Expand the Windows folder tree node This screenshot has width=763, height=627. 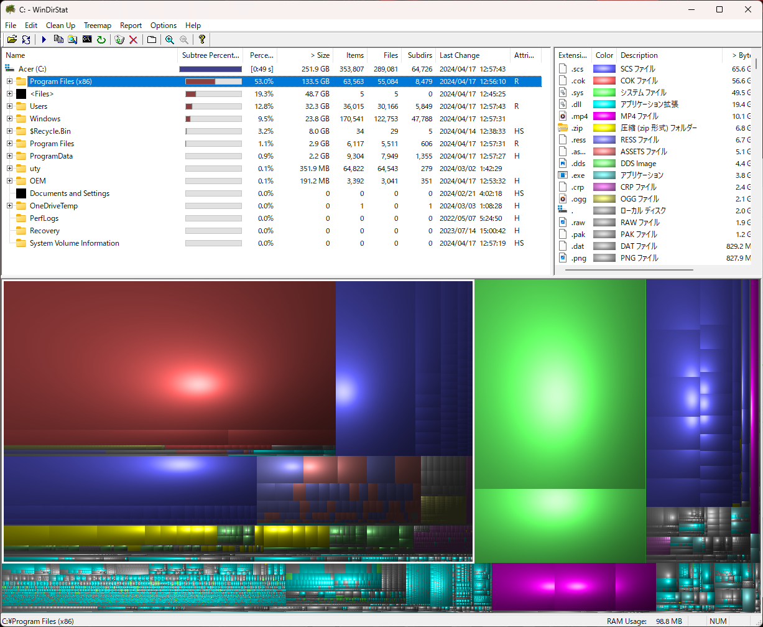tap(9, 119)
